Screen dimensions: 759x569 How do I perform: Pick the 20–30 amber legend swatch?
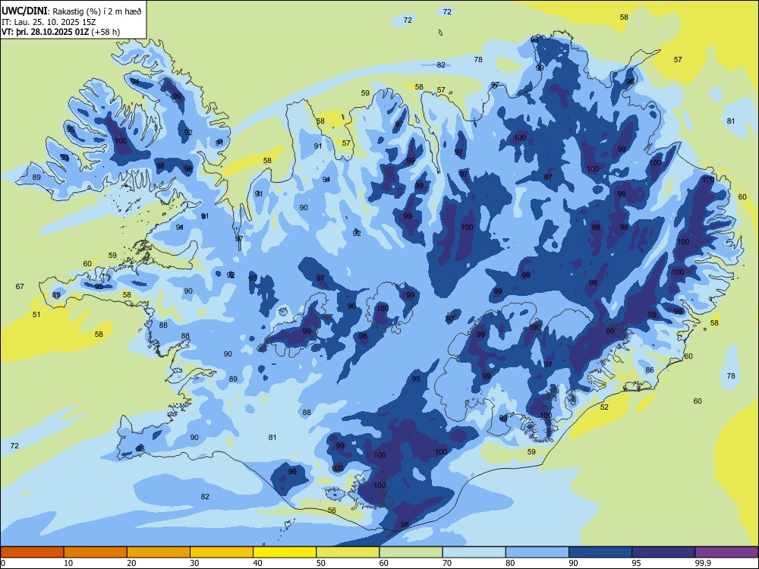pyautogui.click(x=159, y=552)
